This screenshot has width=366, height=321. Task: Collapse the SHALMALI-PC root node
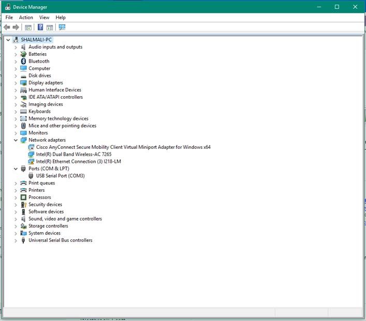click(x=8, y=40)
